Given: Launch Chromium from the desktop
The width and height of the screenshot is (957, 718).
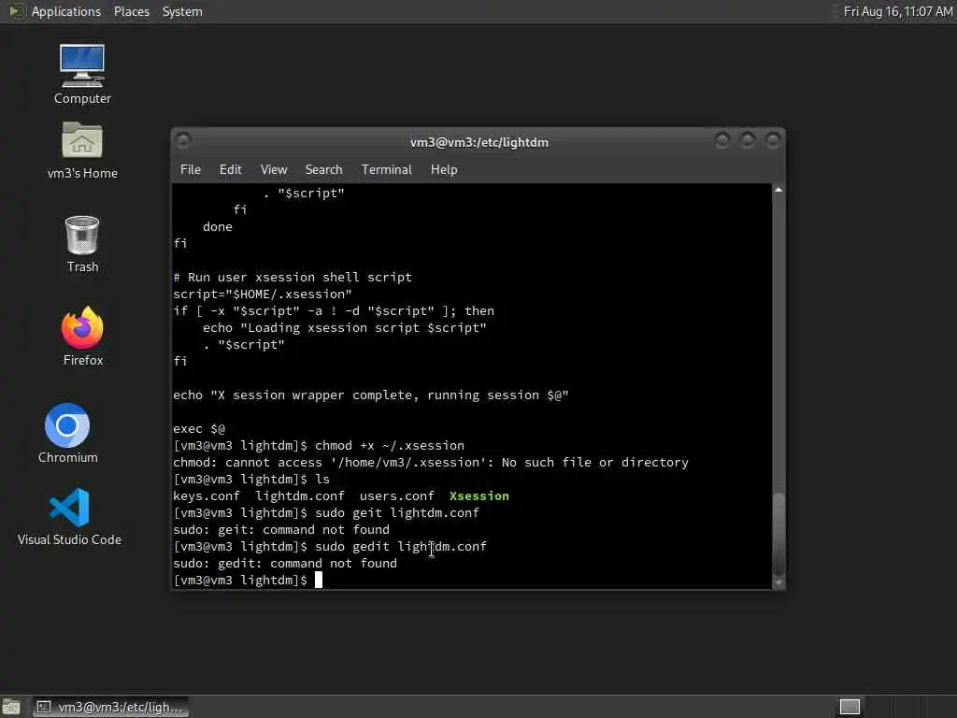Looking at the screenshot, I should (67, 433).
